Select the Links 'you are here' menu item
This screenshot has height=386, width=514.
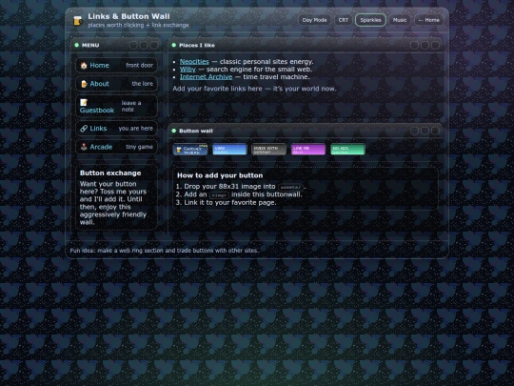(x=116, y=129)
